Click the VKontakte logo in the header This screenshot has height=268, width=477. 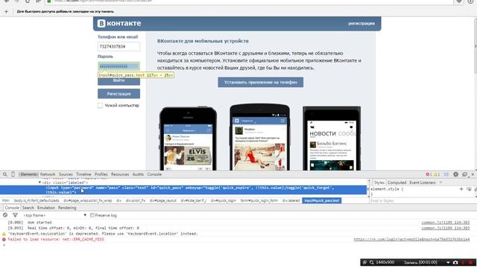[119, 23]
